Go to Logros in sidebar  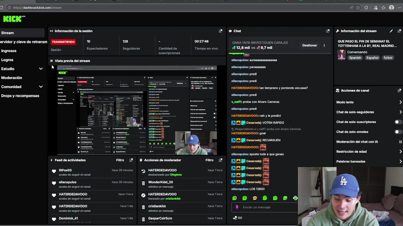[x=7, y=60]
